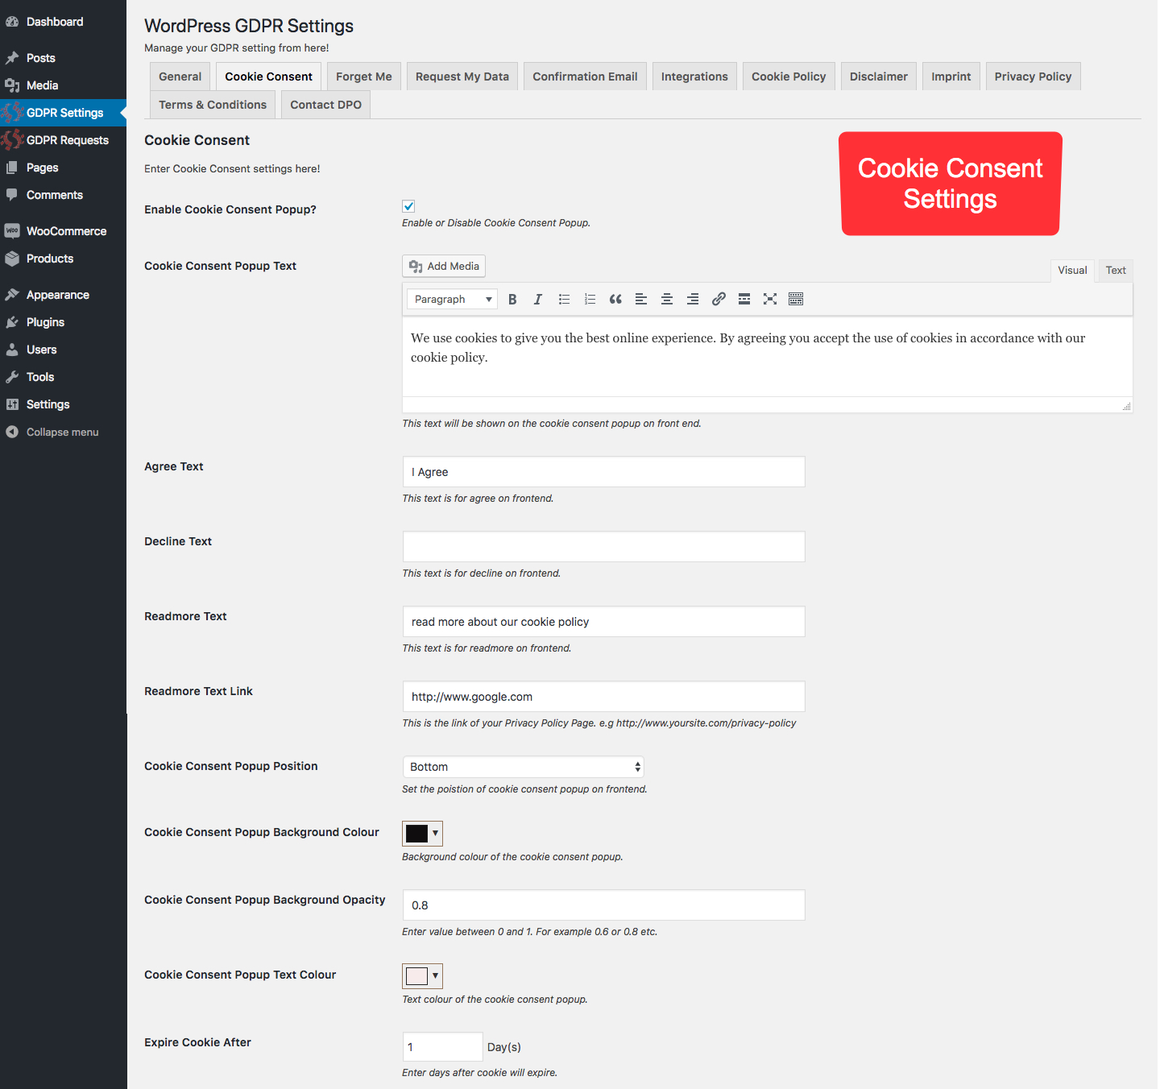
Task: Open WooCommerce in sidebar menu
Action: tap(63, 231)
